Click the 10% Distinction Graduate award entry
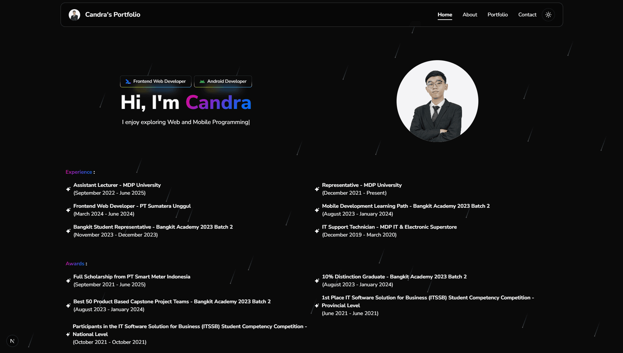Viewport: 623px width, 353px height. (x=394, y=277)
